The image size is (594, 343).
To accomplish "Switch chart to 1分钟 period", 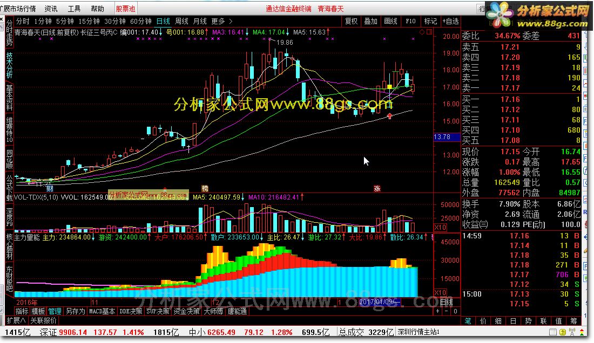I will 43,21.
